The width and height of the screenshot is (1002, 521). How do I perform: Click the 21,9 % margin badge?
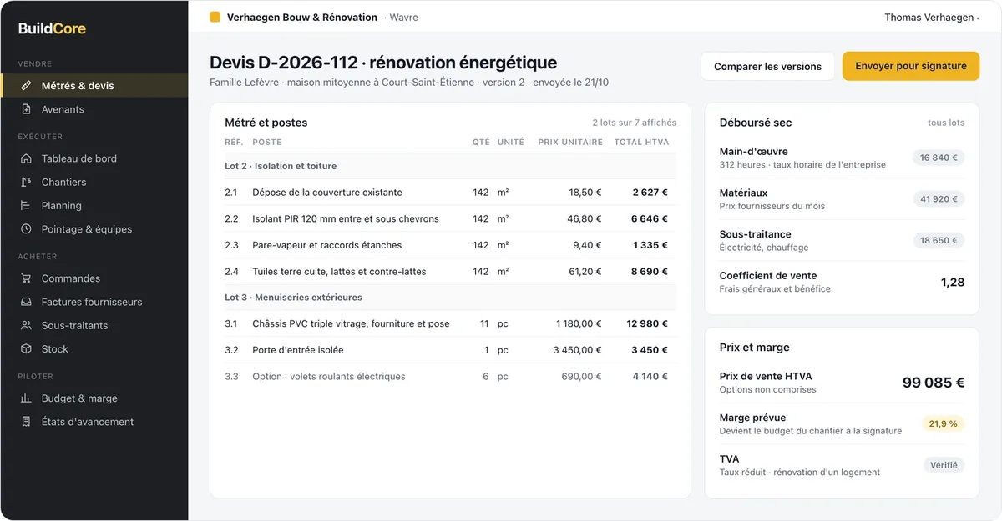(x=944, y=423)
